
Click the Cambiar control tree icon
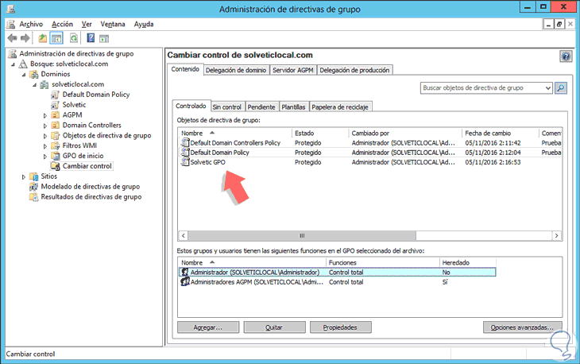click(55, 166)
